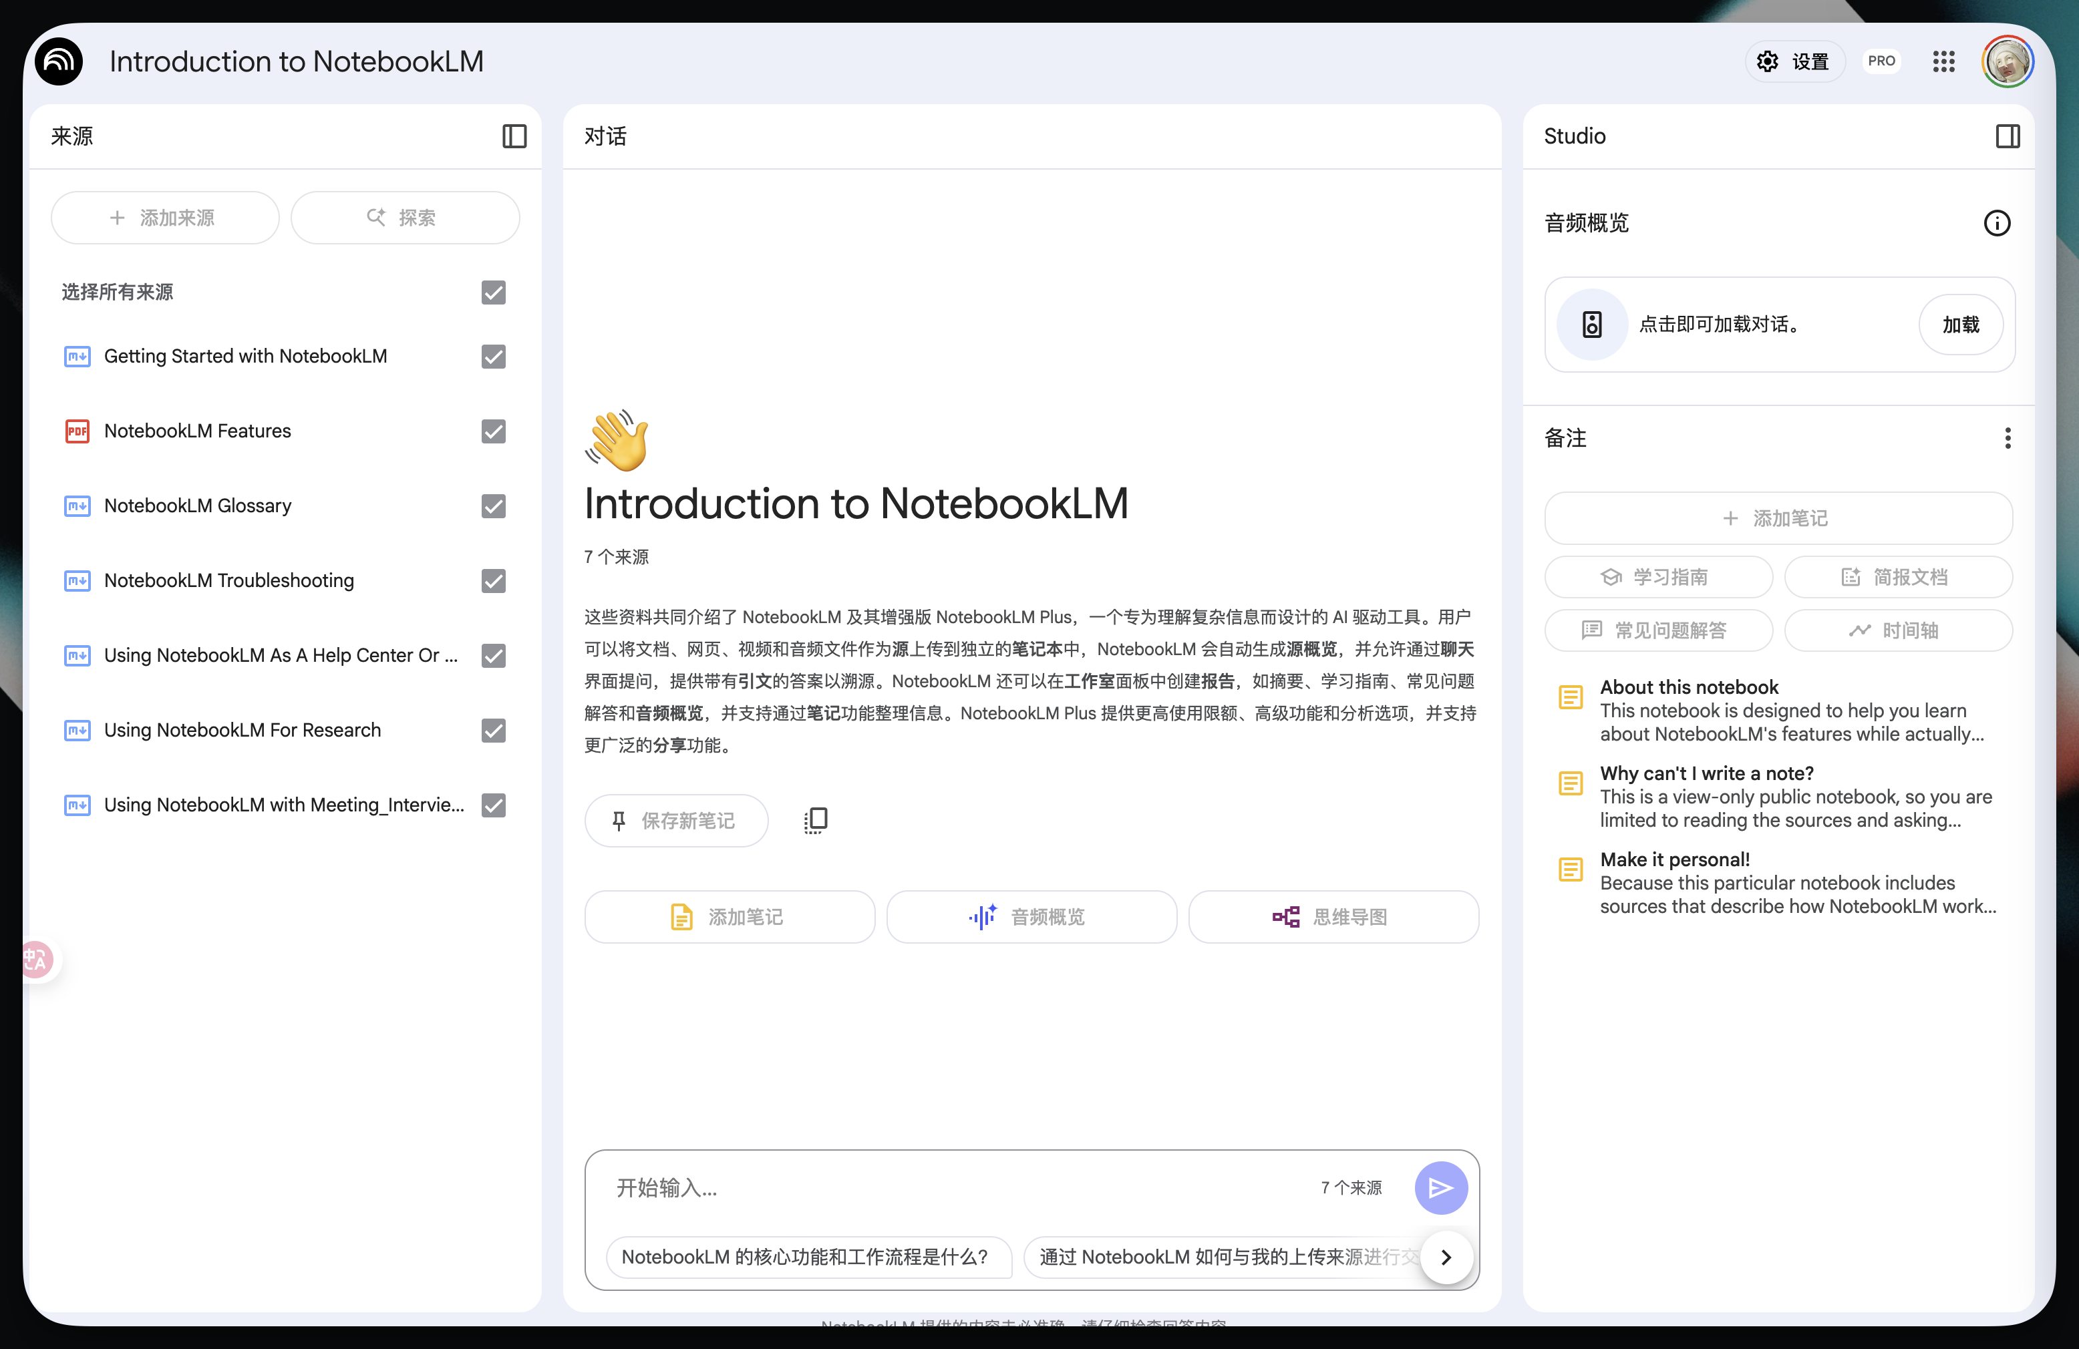Select suggestion NotebookLM 的核心功能和工作流程是什么
The height and width of the screenshot is (1349, 2079).
coord(808,1258)
